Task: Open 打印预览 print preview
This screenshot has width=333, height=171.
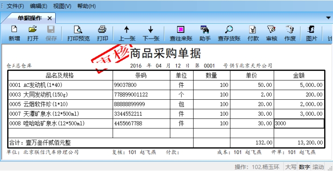Action: (x=78, y=33)
